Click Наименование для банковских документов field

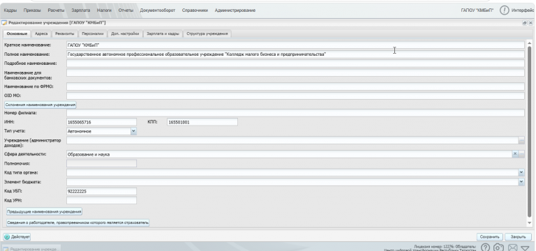pyautogui.click(x=295, y=73)
